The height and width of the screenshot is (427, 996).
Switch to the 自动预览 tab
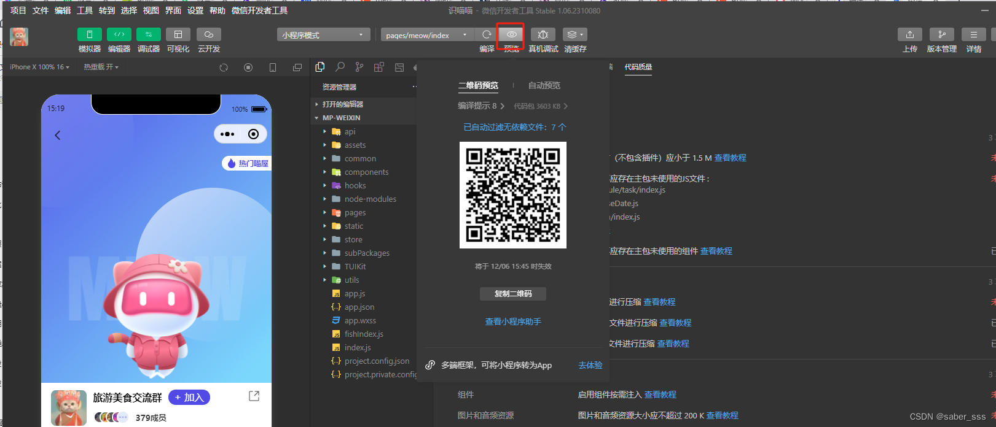(544, 85)
